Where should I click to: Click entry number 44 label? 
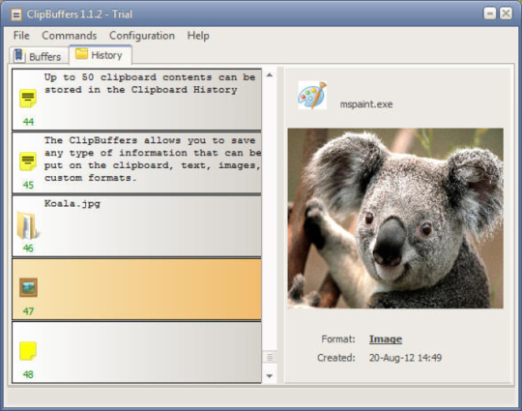click(x=28, y=122)
